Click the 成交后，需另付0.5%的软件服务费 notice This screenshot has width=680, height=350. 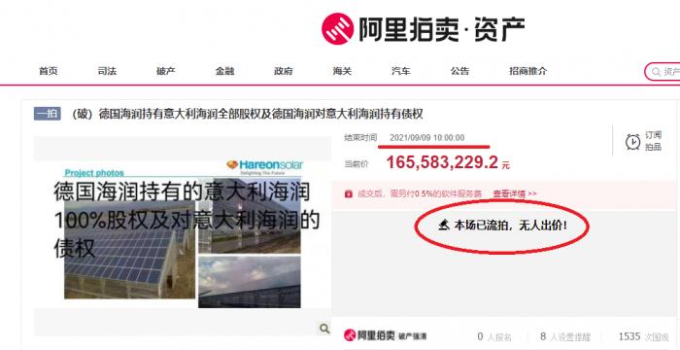tap(420, 194)
